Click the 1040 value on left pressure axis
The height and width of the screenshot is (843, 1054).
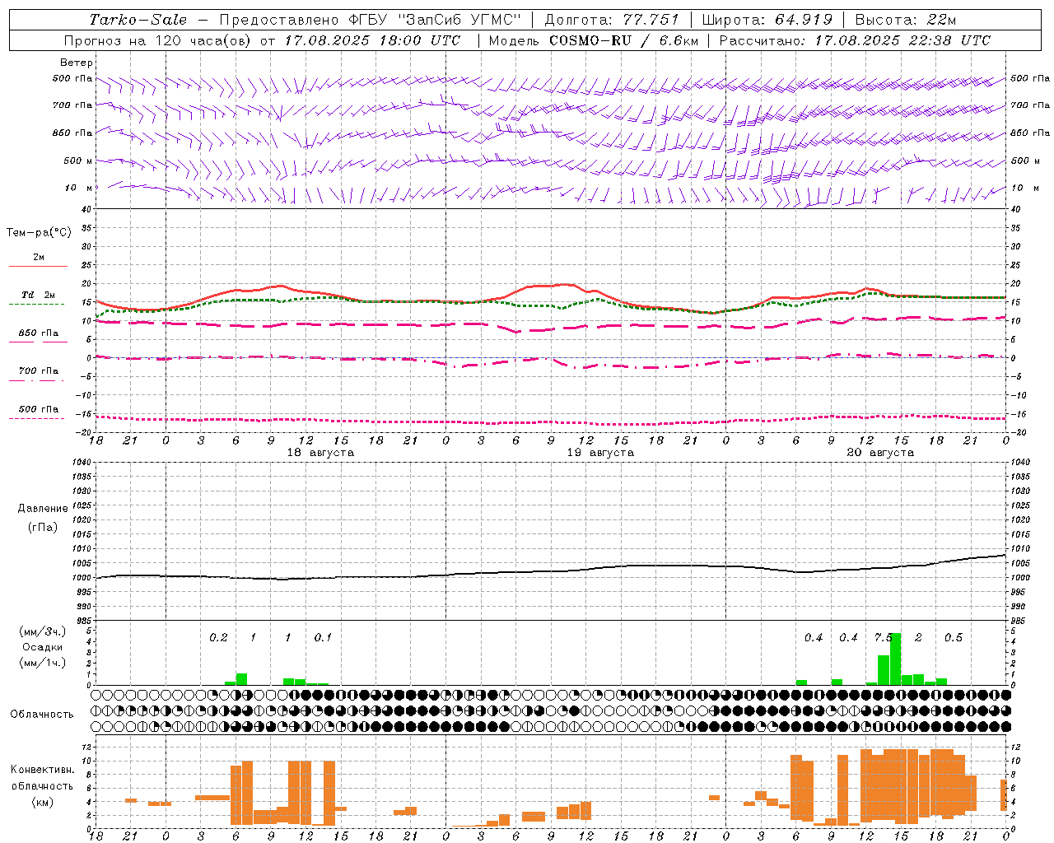pyautogui.click(x=82, y=463)
